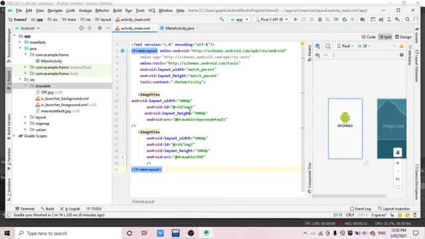Screen dimensions: 425x239
Task: Select the activity_main.xml editor tab
Action: pyautogui.click(x=135, y=28)
